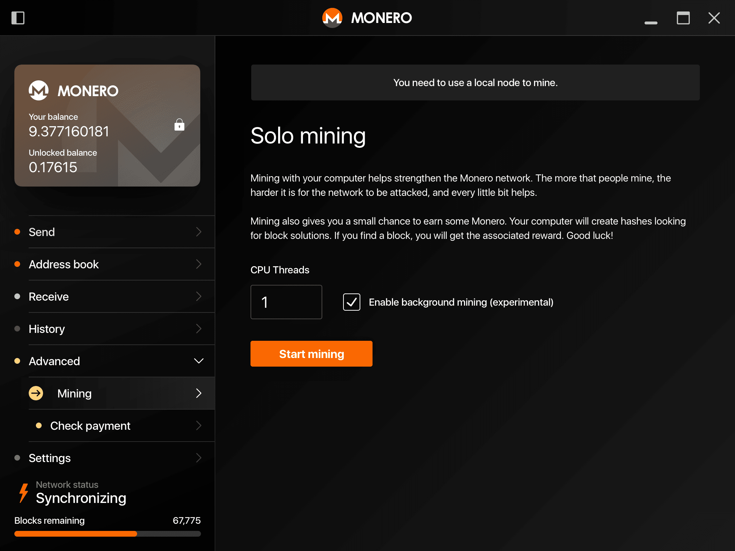Click the orange dot beside Send
Screen dimensions: 735x551
tap(17, 232)
